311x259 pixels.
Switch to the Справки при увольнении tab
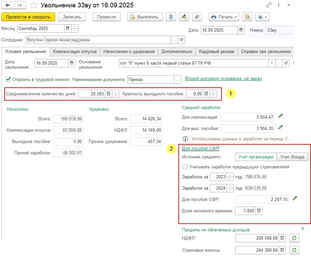pos(266,51)
